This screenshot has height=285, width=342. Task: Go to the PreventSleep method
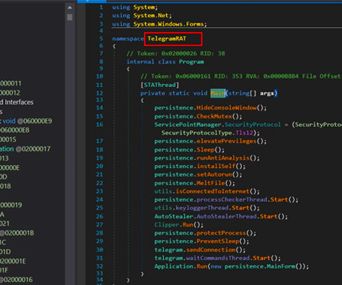click(218, 241)
